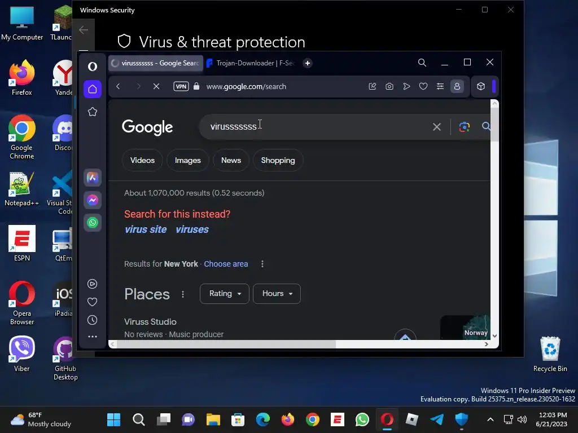Select the Videos filter
This screenshot has width=578, height=433.
[x=142, y=160]
